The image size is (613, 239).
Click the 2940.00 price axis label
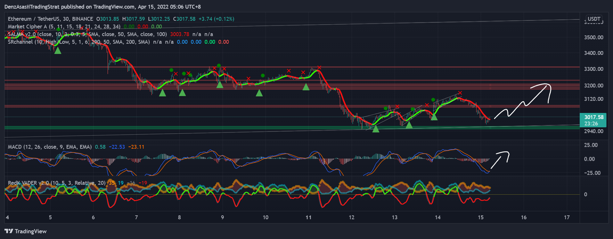click(x=594, y=131)
